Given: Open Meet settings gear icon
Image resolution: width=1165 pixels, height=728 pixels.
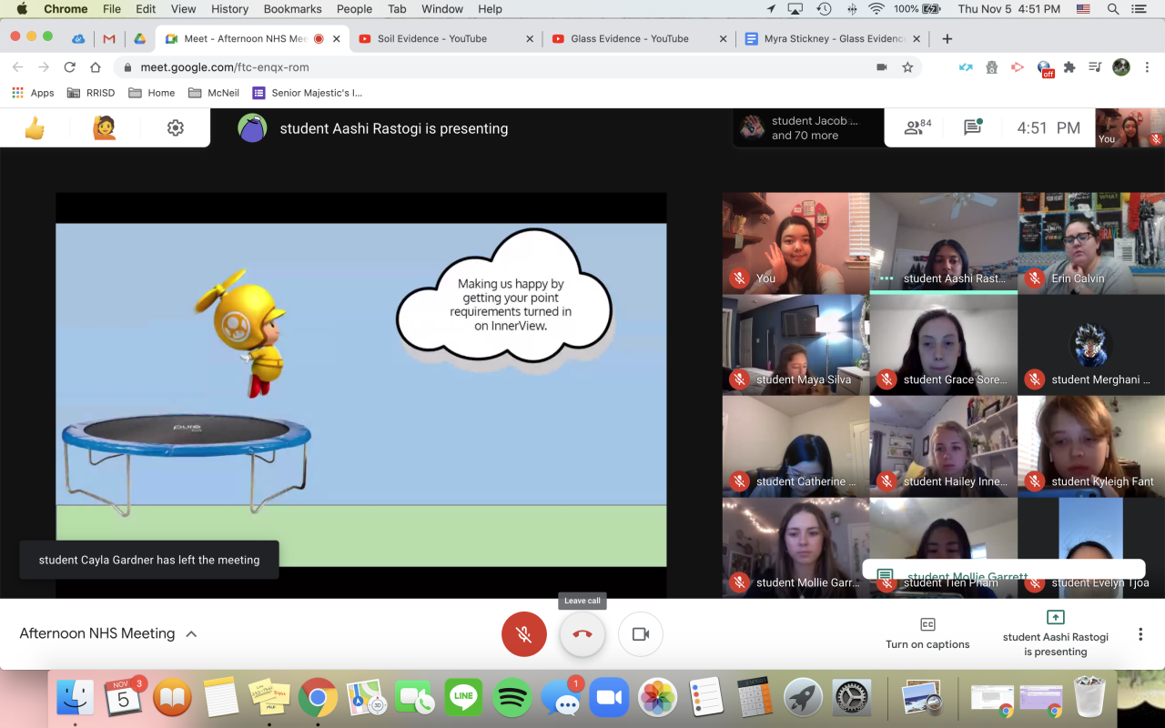Looking at the screenshot, I should click(176, 128).
